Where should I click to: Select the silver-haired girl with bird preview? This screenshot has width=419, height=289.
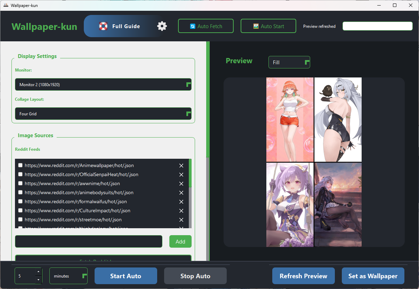point(338,119)
